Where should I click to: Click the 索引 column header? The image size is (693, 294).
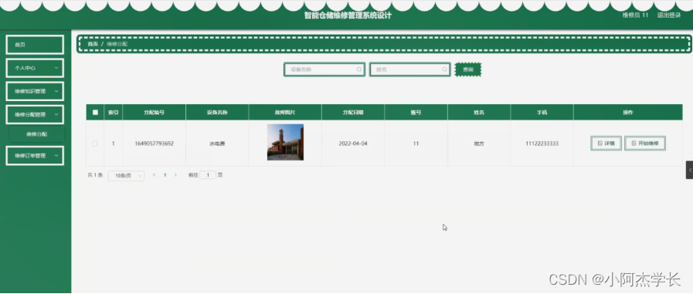[x=113, y=112]
